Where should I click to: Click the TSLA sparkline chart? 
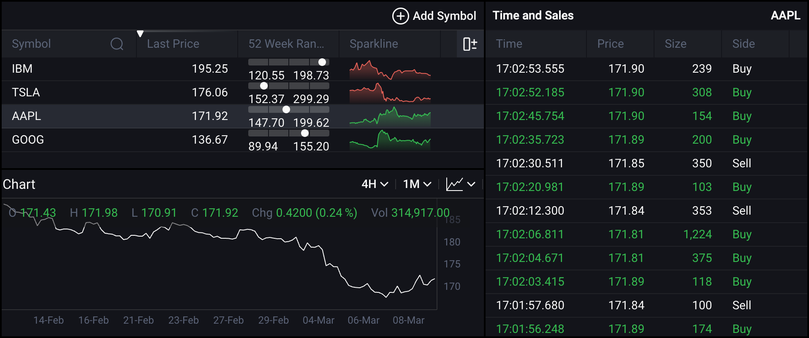(390, 93)
